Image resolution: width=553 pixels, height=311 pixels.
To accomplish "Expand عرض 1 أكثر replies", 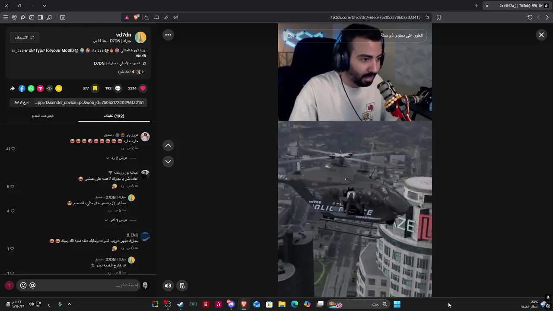I will click(116, 220).
